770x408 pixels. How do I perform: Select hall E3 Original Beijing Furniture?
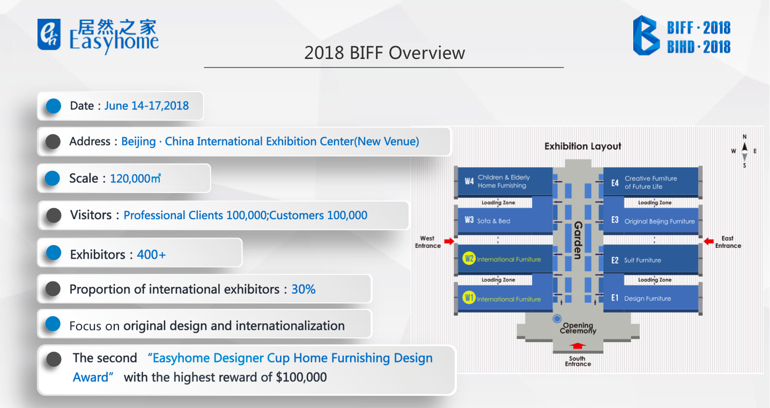(x=651, y=221)
